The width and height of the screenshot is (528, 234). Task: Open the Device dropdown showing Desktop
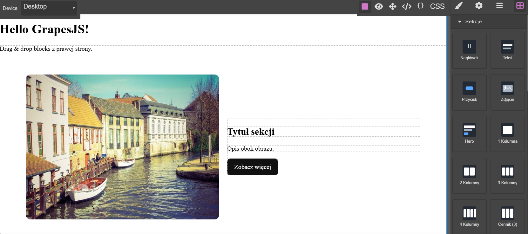(x=49, y=8)
